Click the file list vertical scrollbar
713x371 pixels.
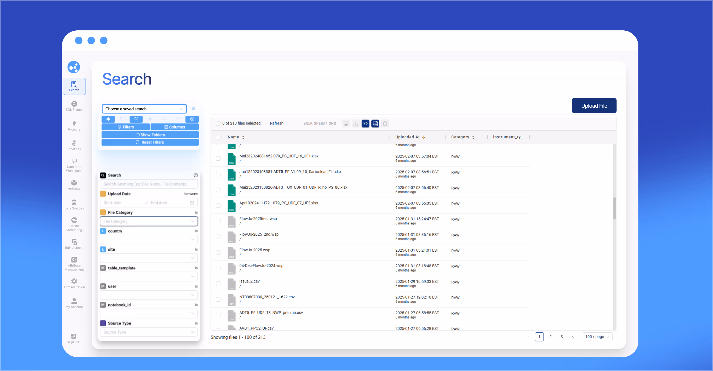point(614,208)
